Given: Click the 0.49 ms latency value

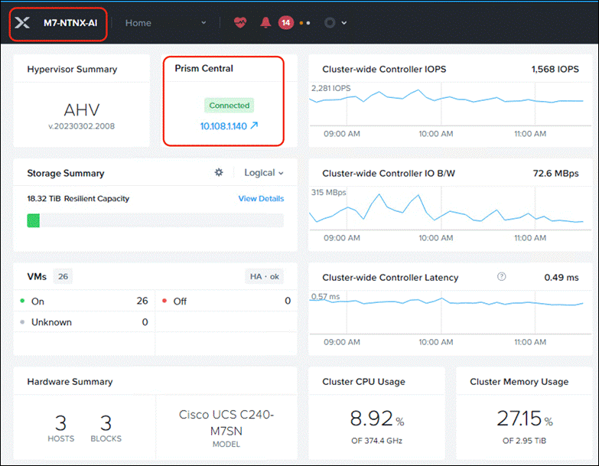Looking at the screenshot, I should [562, 277].
